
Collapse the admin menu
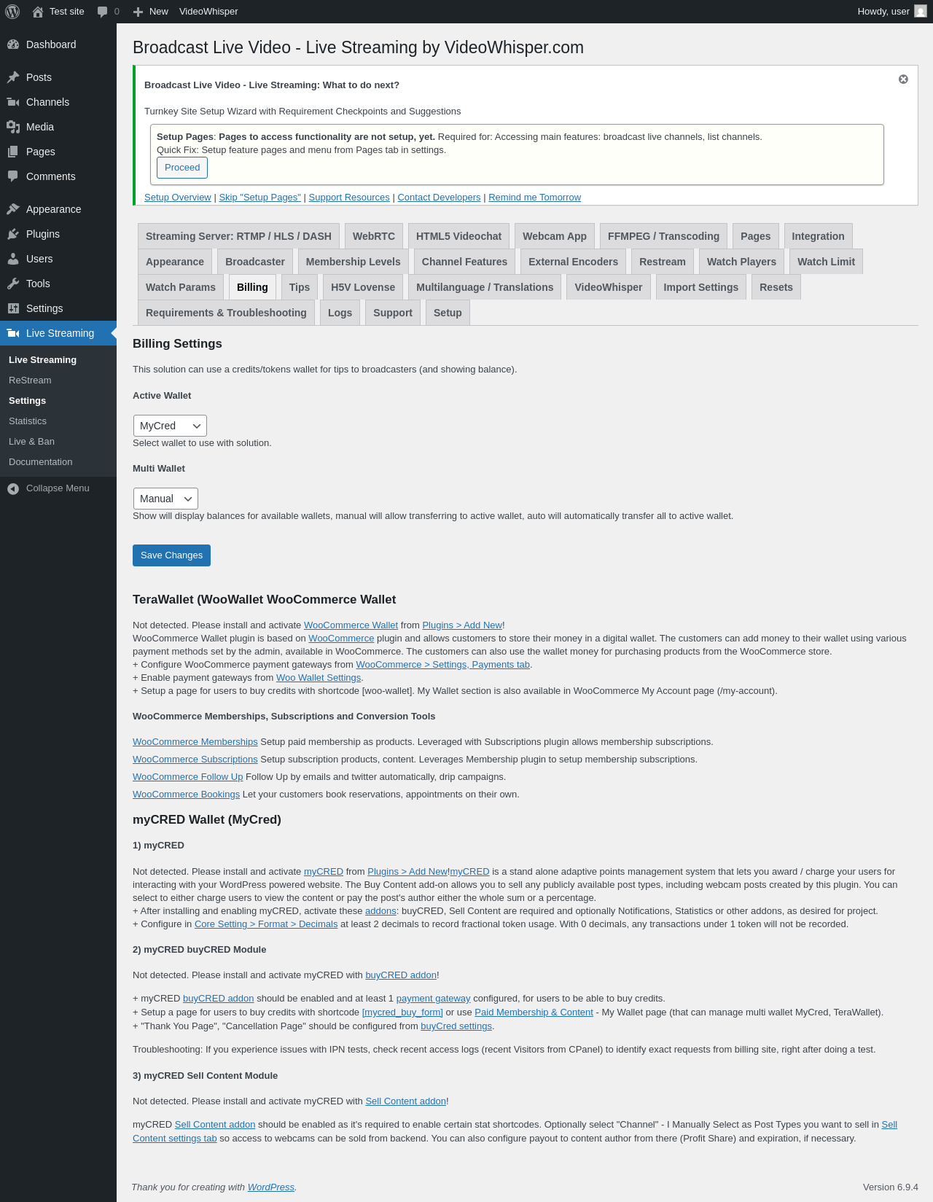(48, 488)
